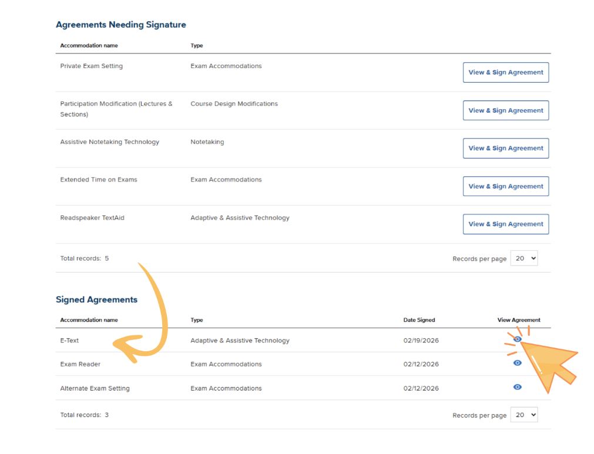
Task: View the Exam Reader signed agreement eye icon
Action: (x=517, y=363)
